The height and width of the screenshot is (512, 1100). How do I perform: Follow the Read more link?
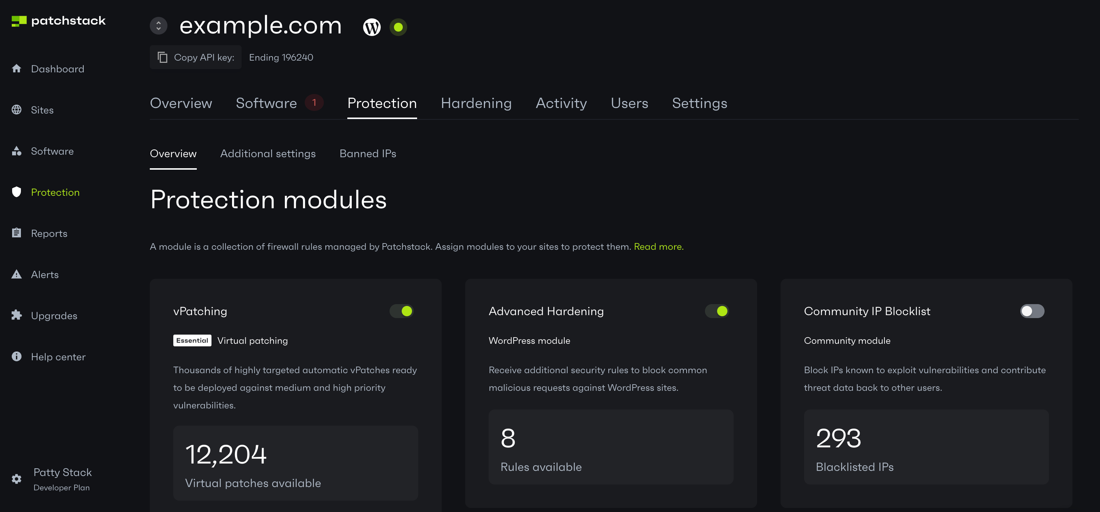pos(658,246)
